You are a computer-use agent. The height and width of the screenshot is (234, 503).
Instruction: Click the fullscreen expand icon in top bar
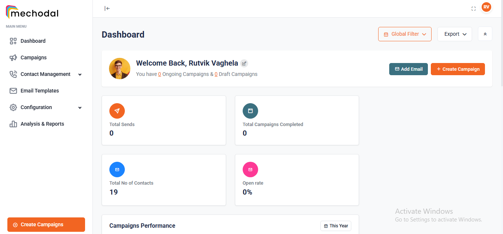pyautogui.click(x=474, y=8)
